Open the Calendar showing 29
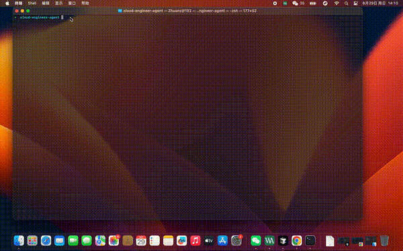403x251 pixels. (141, 241)
